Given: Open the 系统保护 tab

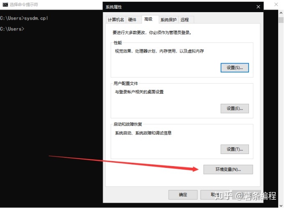Looking at the screenshot, I should pyautogui.click(x=168, y=20).
